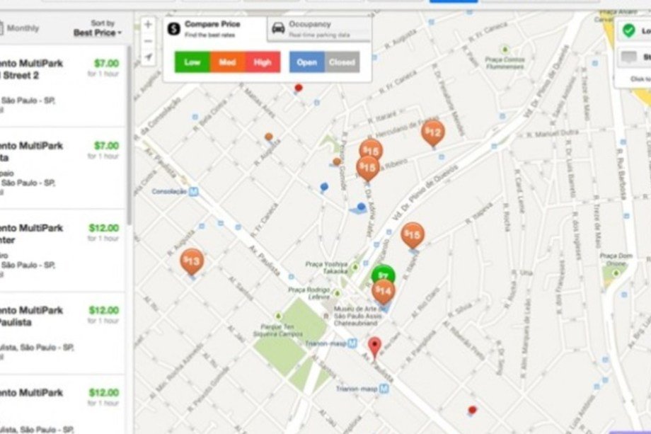Show Closed parking lots
651x434 pixels.
(342, 62)
